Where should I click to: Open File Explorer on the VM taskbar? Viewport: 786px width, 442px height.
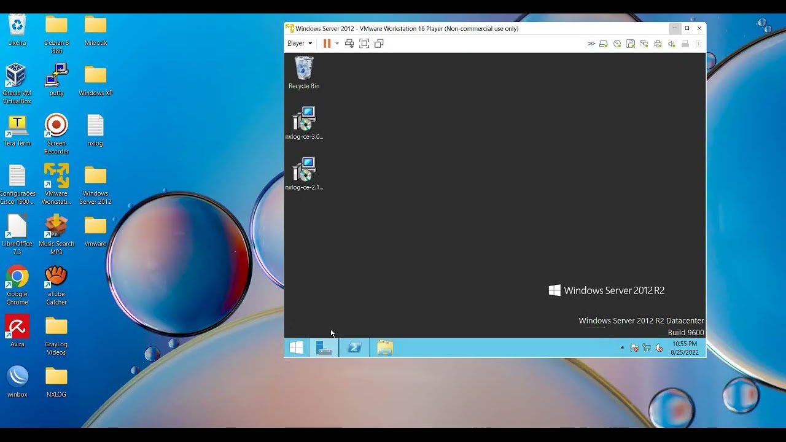pyautogui.click(x=385, y=348)
